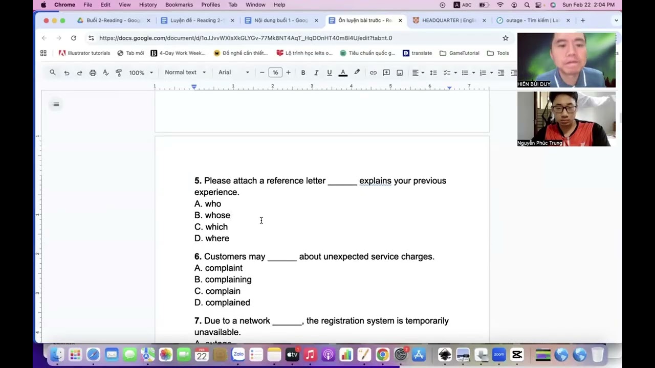Apply underline formatting

tap(329, 73)
